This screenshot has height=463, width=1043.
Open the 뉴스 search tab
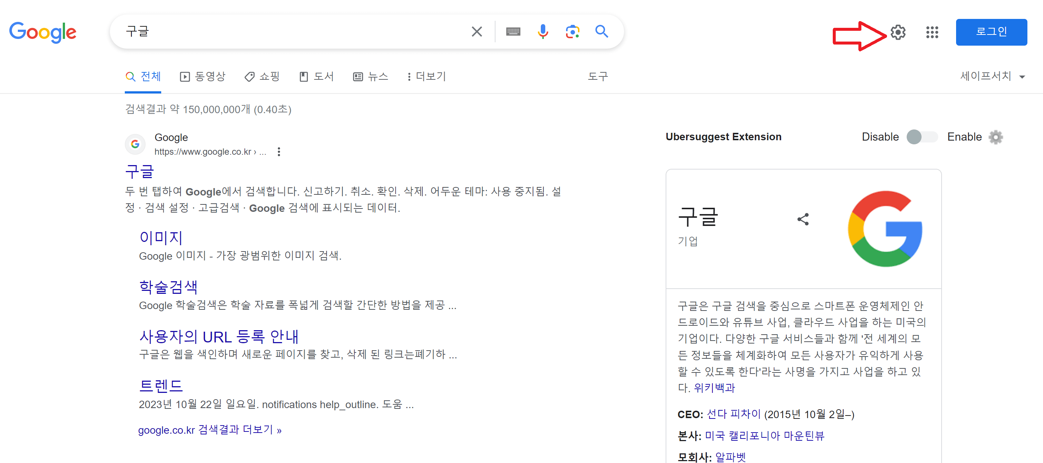click(370, 76)
